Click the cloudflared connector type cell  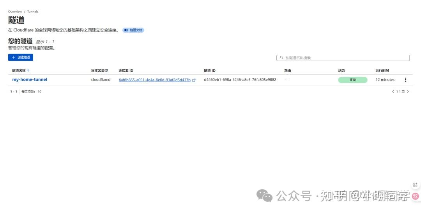tap(101, 80)
